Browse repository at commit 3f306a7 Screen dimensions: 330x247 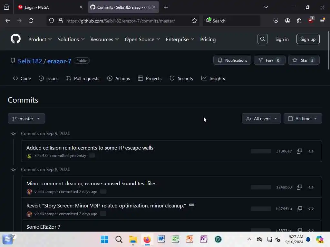point(311,151)
